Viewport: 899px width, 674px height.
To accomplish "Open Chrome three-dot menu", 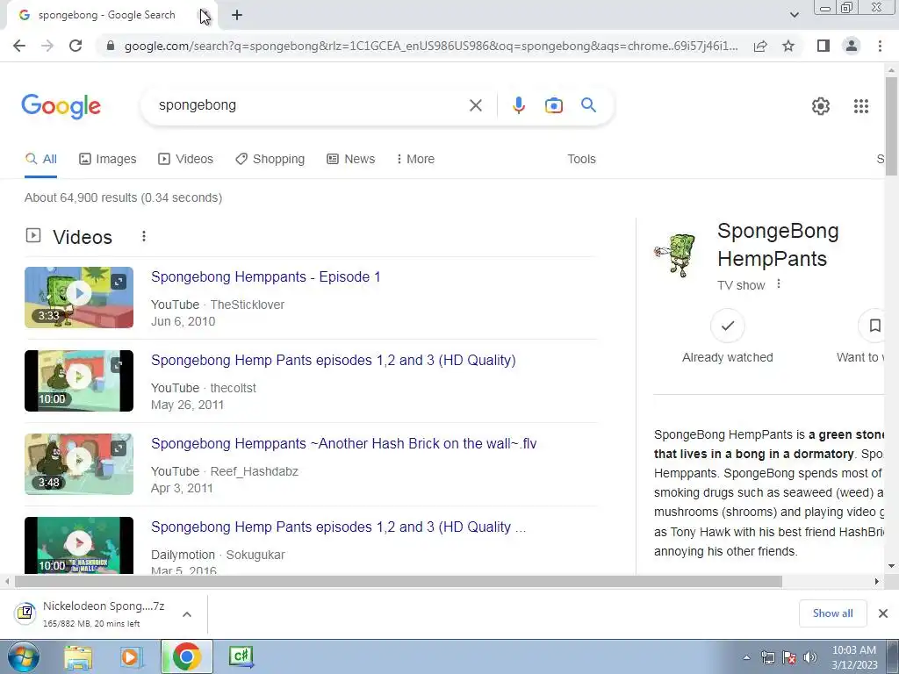I will [x=880, y=46].
